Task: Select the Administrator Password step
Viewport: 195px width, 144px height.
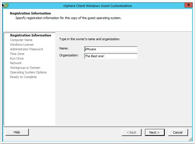Action: tap(26, 49)
